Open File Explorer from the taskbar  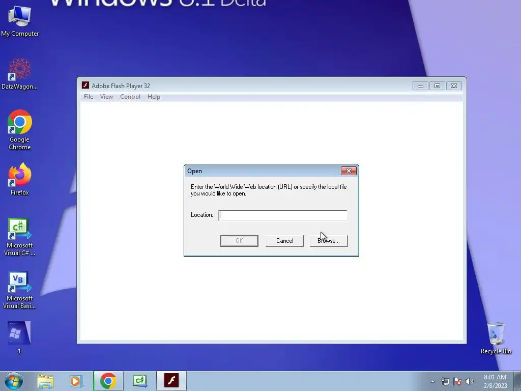coord(45,381)
